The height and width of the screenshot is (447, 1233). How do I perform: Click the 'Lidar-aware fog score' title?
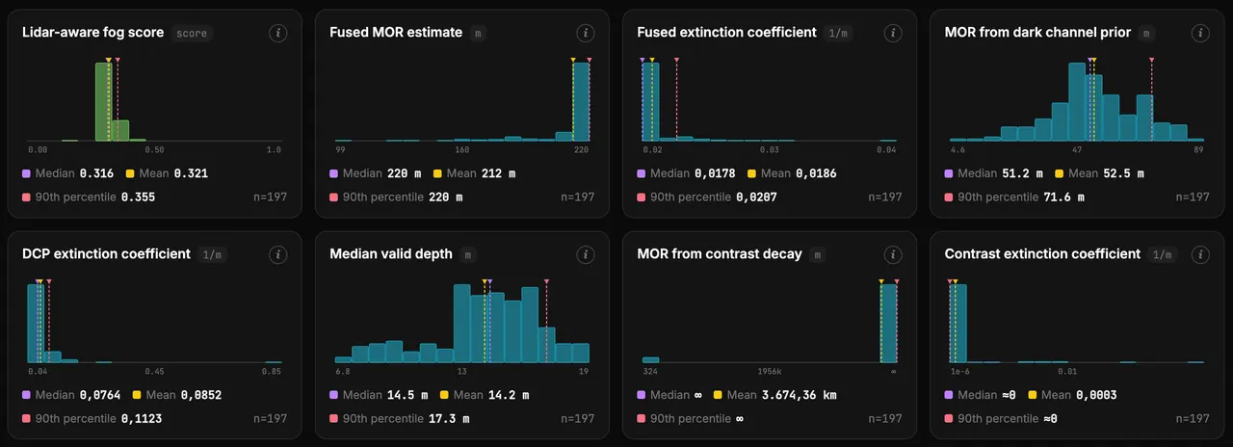tap(93, 33)
